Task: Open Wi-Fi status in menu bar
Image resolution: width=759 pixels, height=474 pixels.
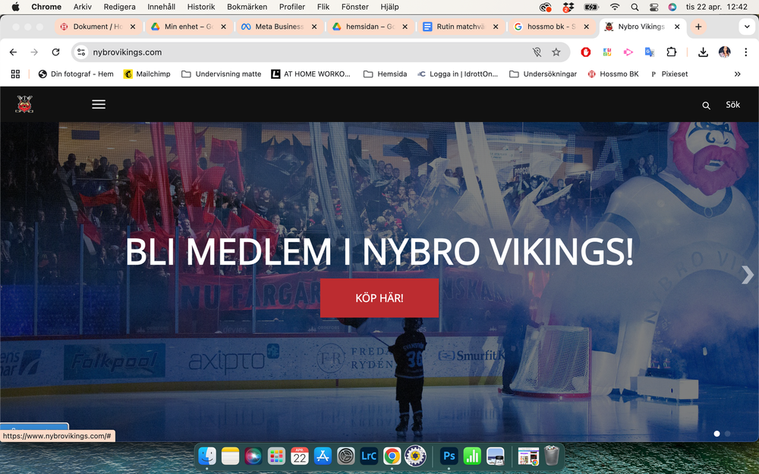Action: click(615, 7)
